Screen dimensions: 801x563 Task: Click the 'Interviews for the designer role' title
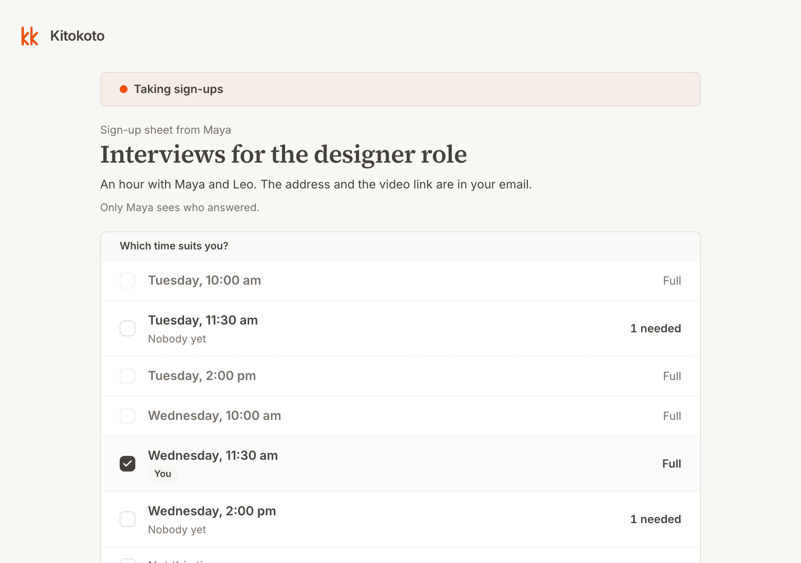[x=284, y=155]
